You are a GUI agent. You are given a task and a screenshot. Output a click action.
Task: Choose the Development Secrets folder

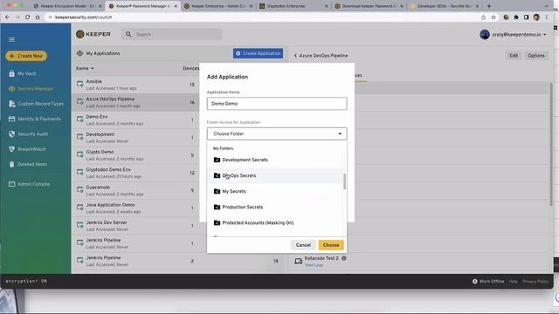(x=275, y=160)
